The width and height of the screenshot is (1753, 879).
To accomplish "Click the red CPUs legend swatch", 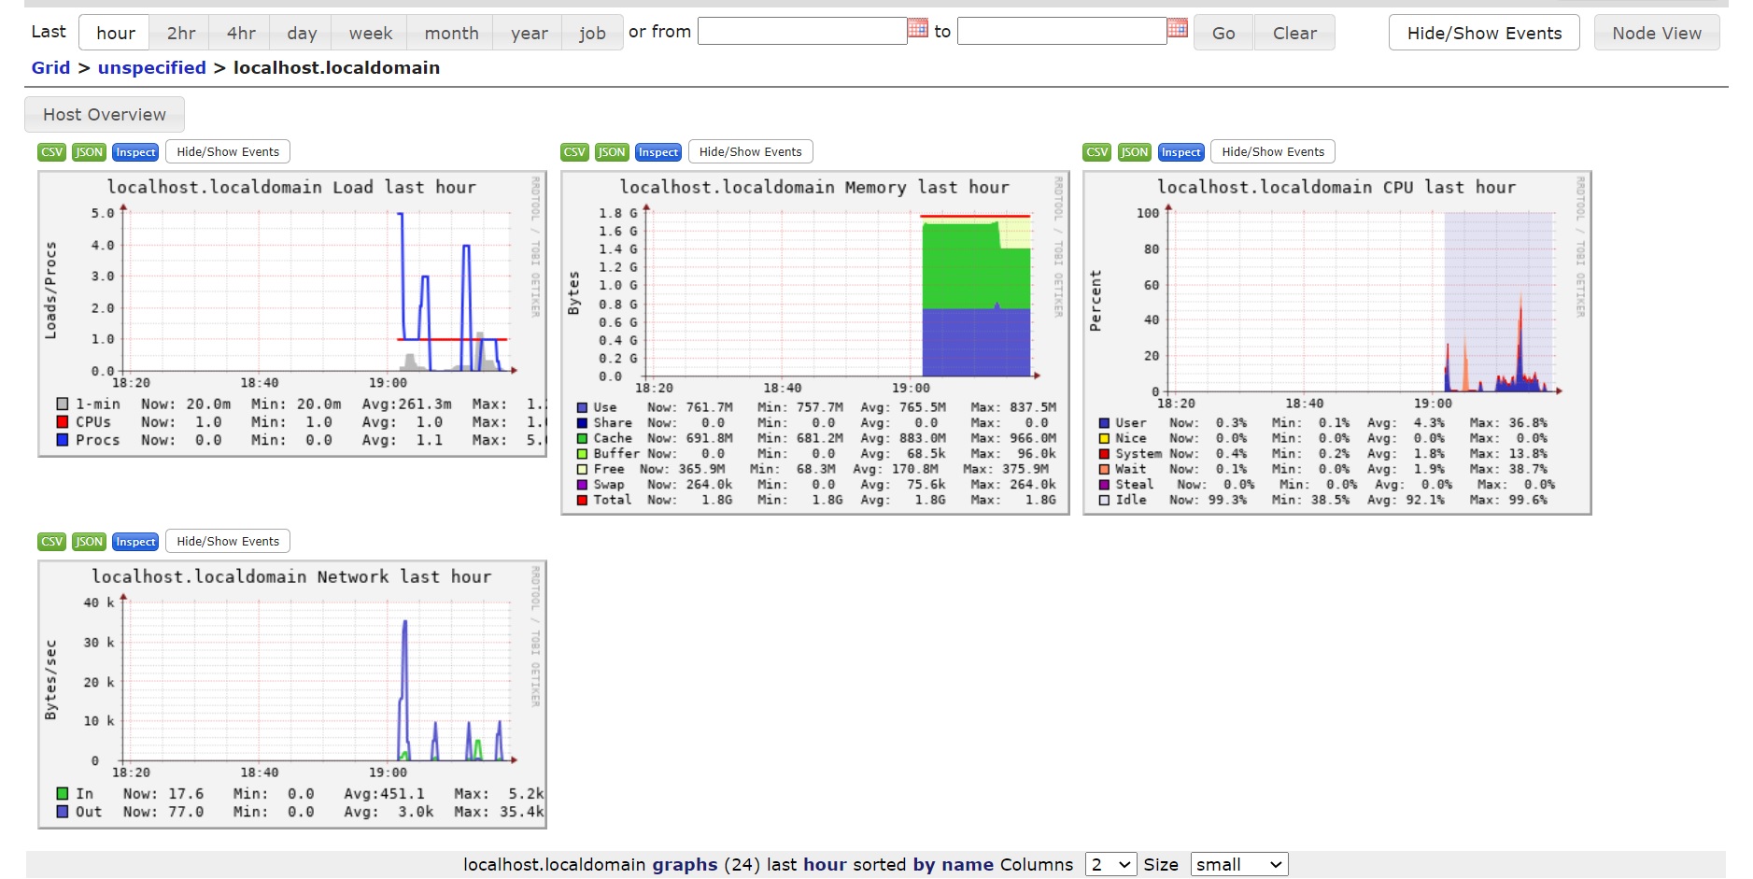I will (x=63, y=422).
